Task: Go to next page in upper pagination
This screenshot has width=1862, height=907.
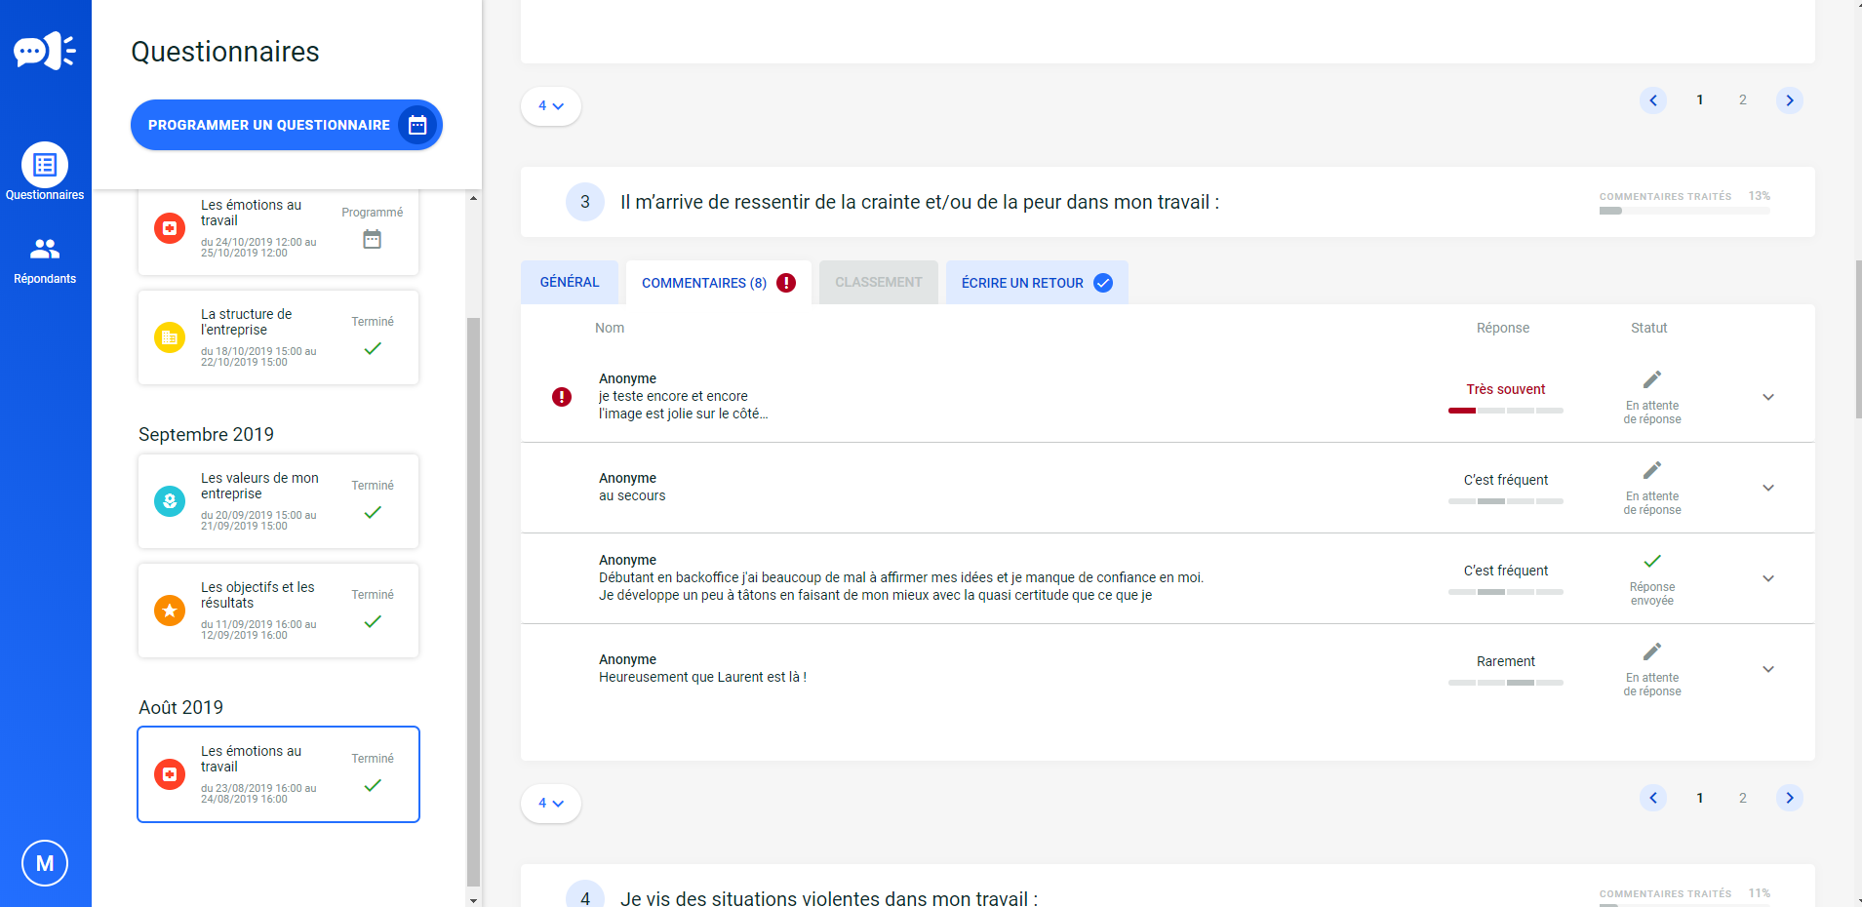Action: (x=1790, y=100)
